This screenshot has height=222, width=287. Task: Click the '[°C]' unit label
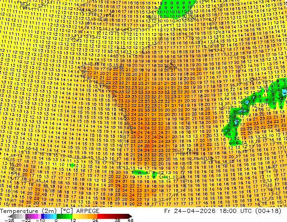pyautogui.click(x=67, y=211)
